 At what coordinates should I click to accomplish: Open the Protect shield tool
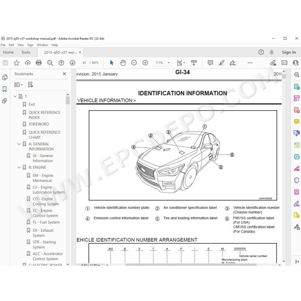point(297,180)
